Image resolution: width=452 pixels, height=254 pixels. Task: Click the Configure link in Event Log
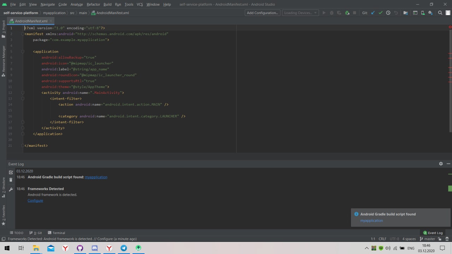35,201
